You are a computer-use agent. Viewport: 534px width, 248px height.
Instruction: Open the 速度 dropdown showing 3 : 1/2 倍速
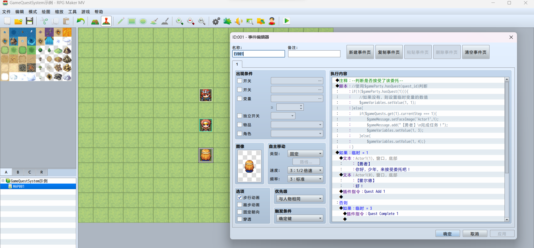click(x=305, y=170)
